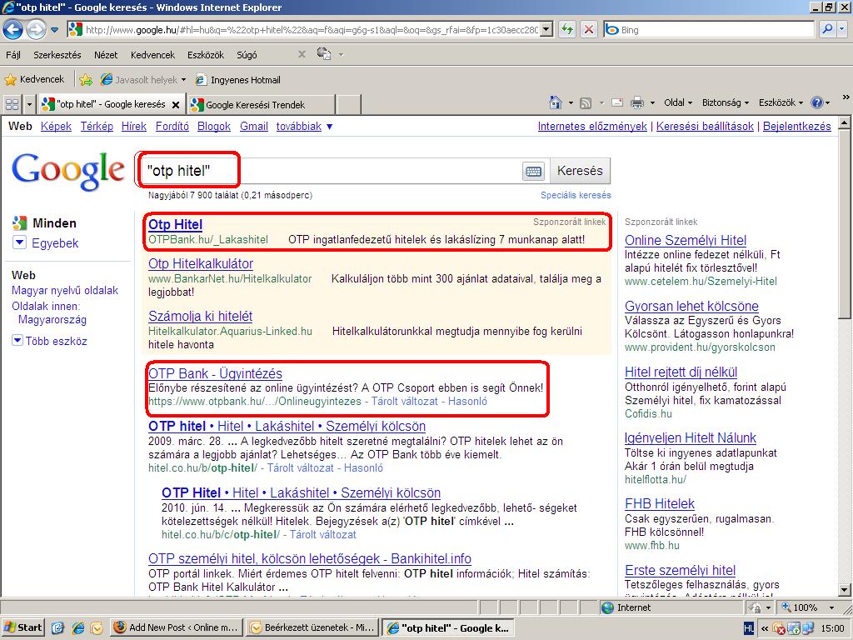Open the Biztonság dropdown menu

click(724, 102)
